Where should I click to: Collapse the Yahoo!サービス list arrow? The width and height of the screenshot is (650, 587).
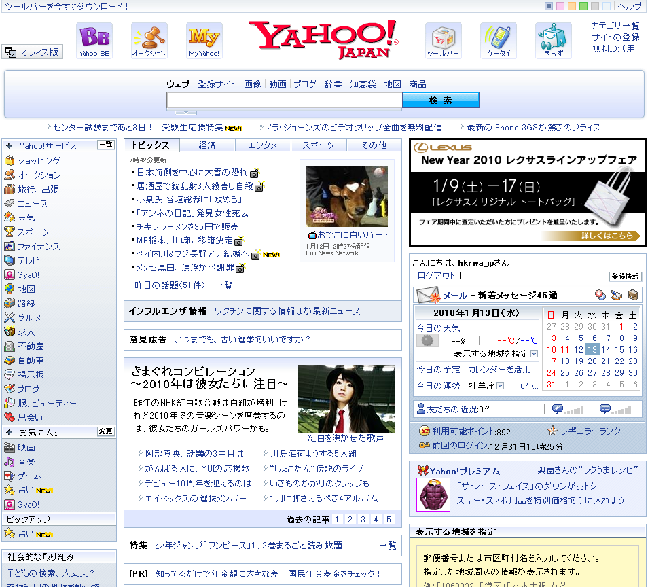click(8, 145)
